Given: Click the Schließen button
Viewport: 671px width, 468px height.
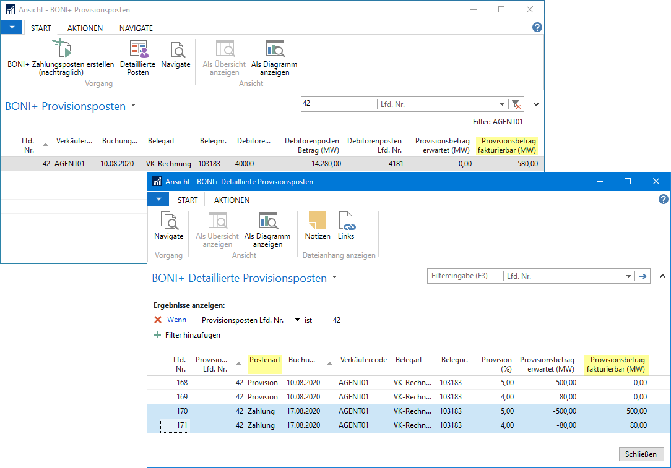Looking at the screenshot, I should (641, 454).
